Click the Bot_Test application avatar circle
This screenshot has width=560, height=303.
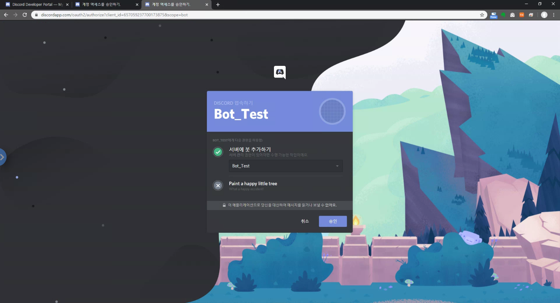(332, 111)
